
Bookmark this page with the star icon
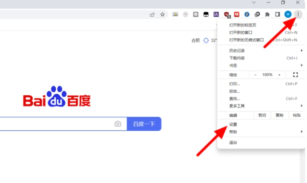coord(162,14)
